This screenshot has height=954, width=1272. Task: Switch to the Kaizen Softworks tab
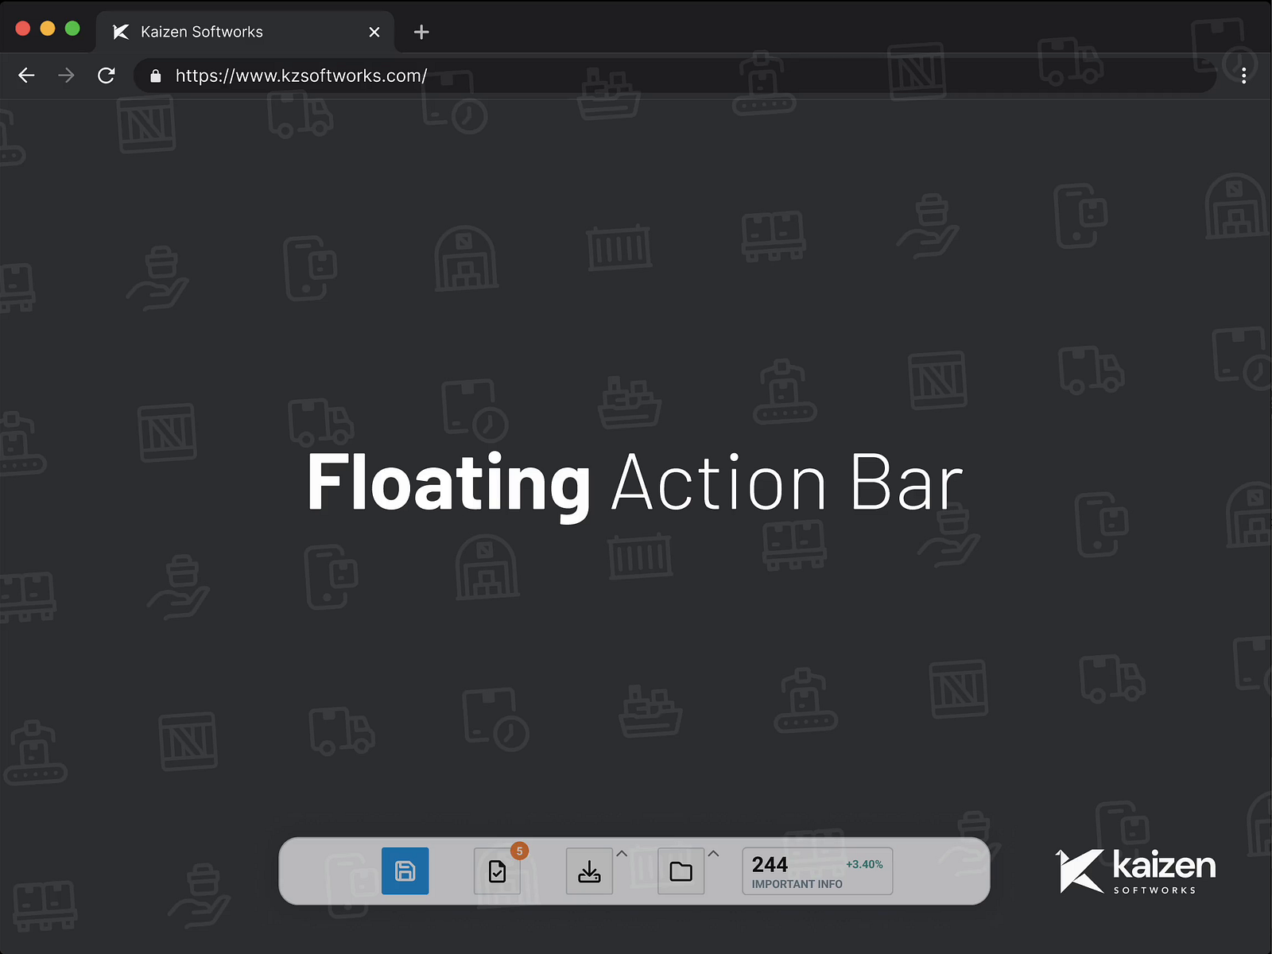pyautogui.click(x=202, y=32)
